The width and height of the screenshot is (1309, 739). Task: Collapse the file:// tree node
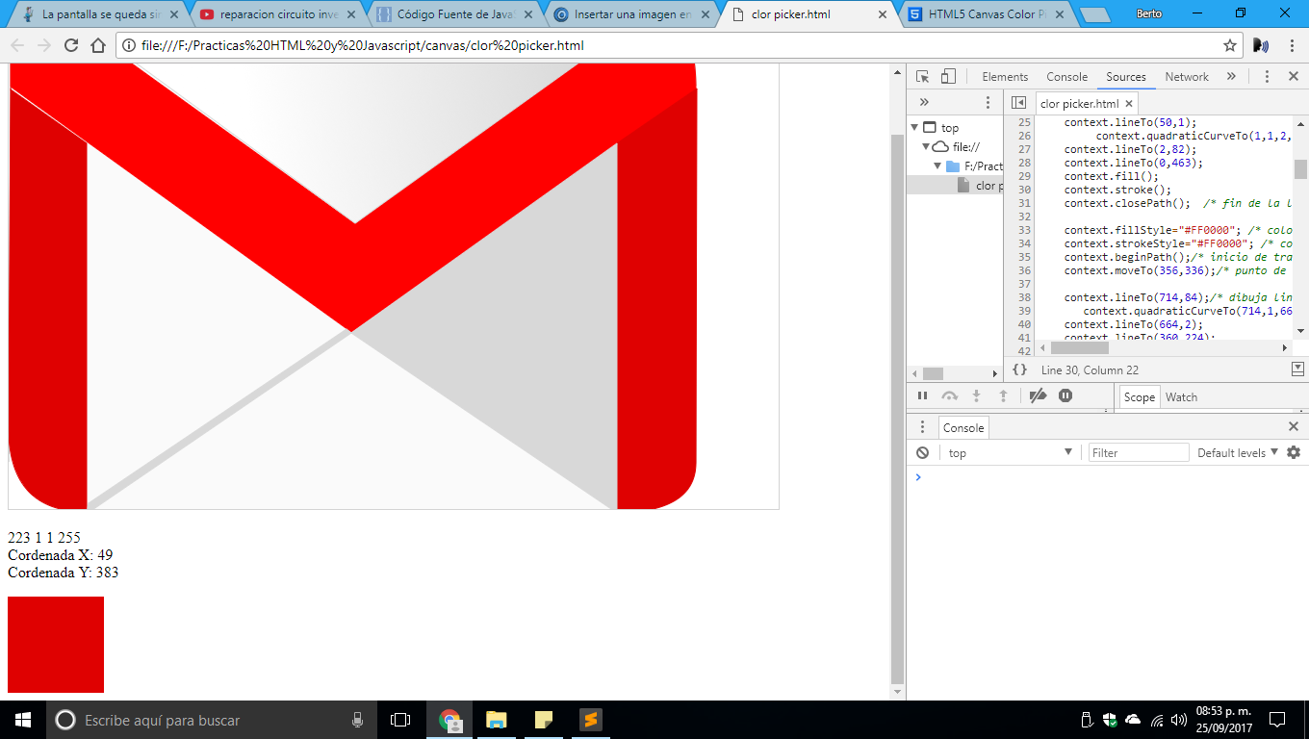(926, 146)
